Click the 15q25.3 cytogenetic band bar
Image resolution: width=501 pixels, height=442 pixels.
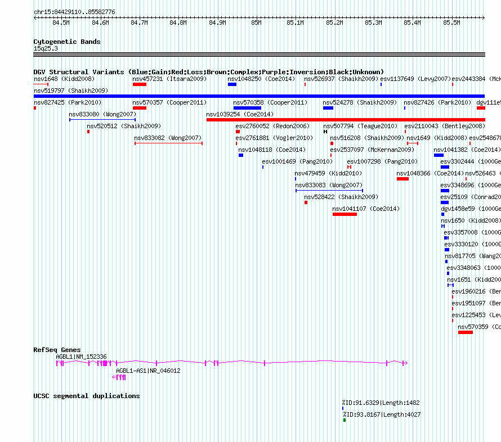pyautogui.click(x=259, y=55)
